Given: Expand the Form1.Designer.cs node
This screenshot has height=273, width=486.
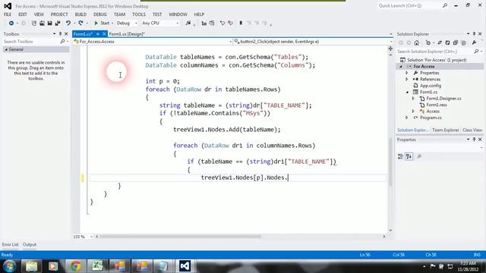Looking at the screenshot, I should [x=413, y=99].
